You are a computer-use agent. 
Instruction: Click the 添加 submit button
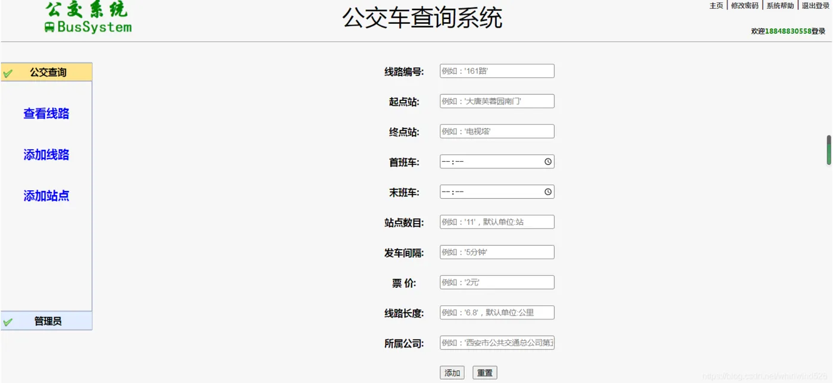(452, 373)
